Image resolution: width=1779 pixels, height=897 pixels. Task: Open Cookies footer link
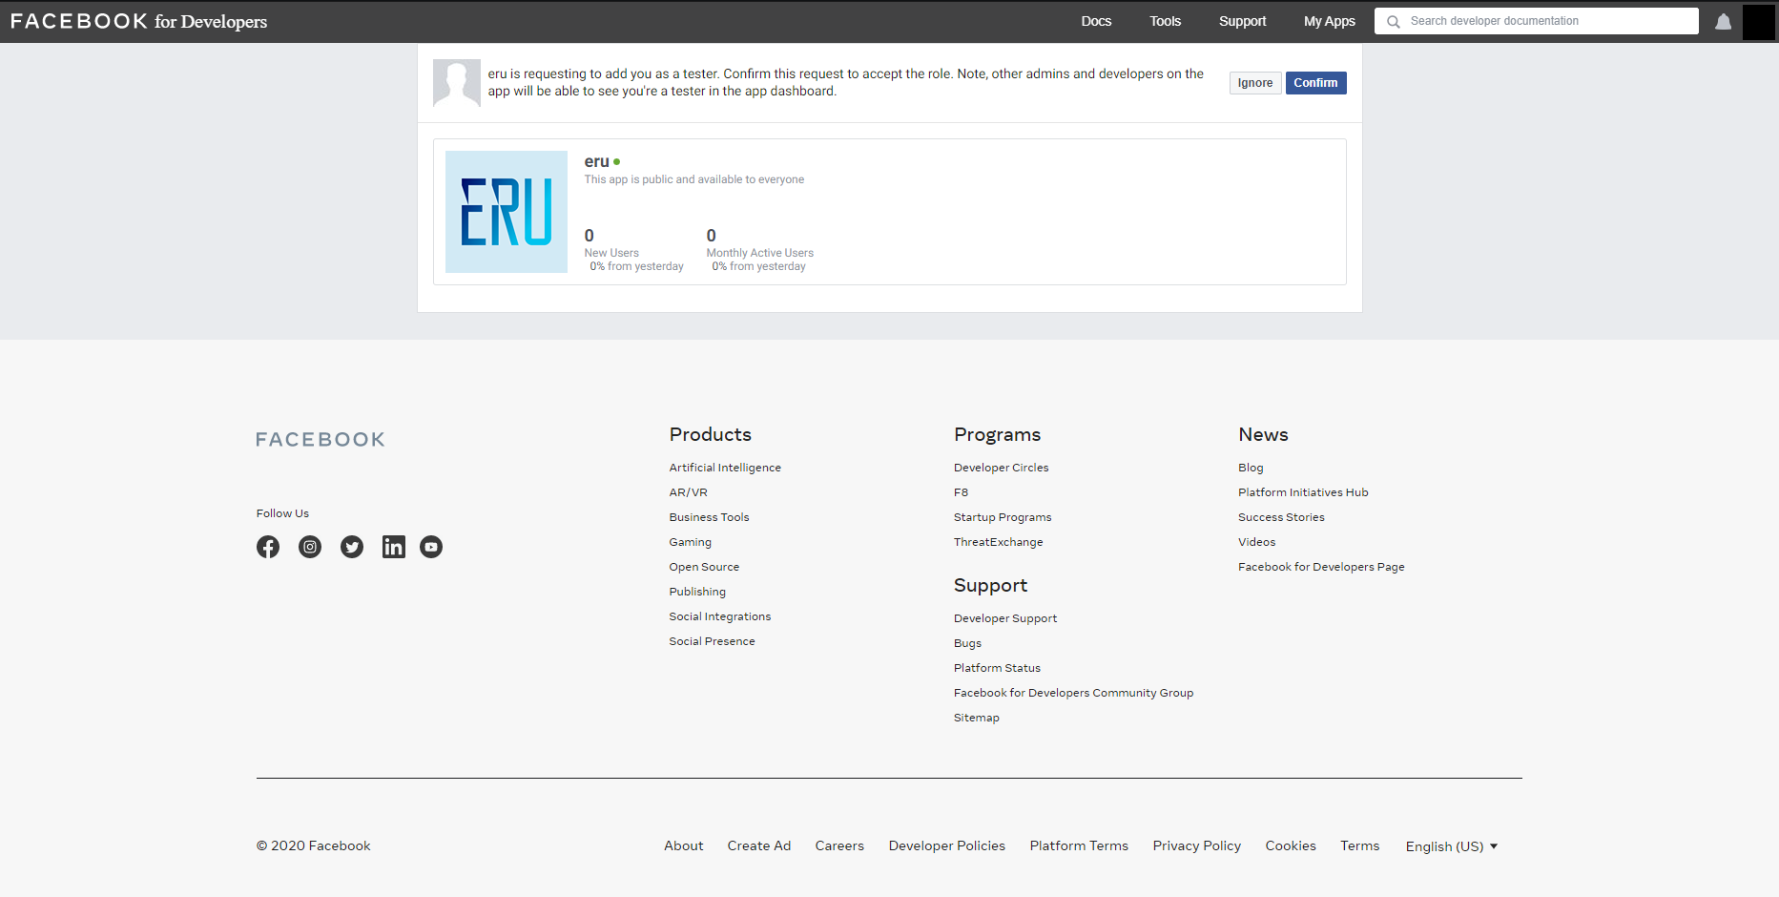pyautogui.click(x=1290, y=845)
